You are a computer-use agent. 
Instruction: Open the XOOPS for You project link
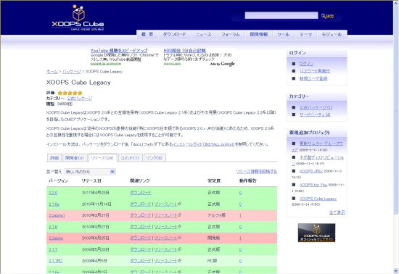point(313,185)
